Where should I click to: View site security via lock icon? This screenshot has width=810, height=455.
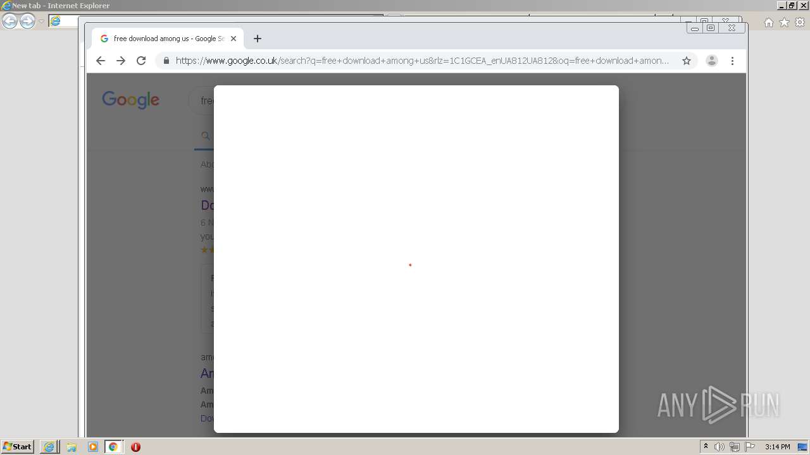pos(166,61)
